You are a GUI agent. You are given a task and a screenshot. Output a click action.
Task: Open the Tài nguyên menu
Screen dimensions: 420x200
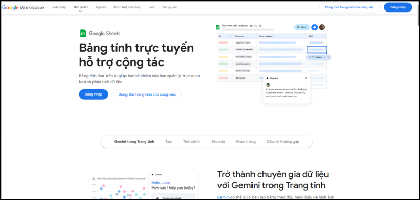click(x=170, y=7)
